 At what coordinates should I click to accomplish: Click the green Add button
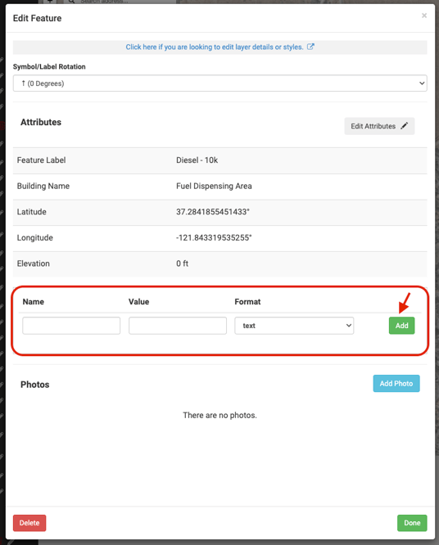[x=401, y=326]
